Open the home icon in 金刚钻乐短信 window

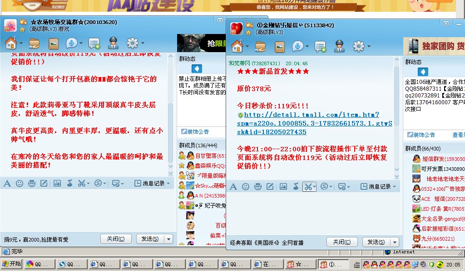237,46
